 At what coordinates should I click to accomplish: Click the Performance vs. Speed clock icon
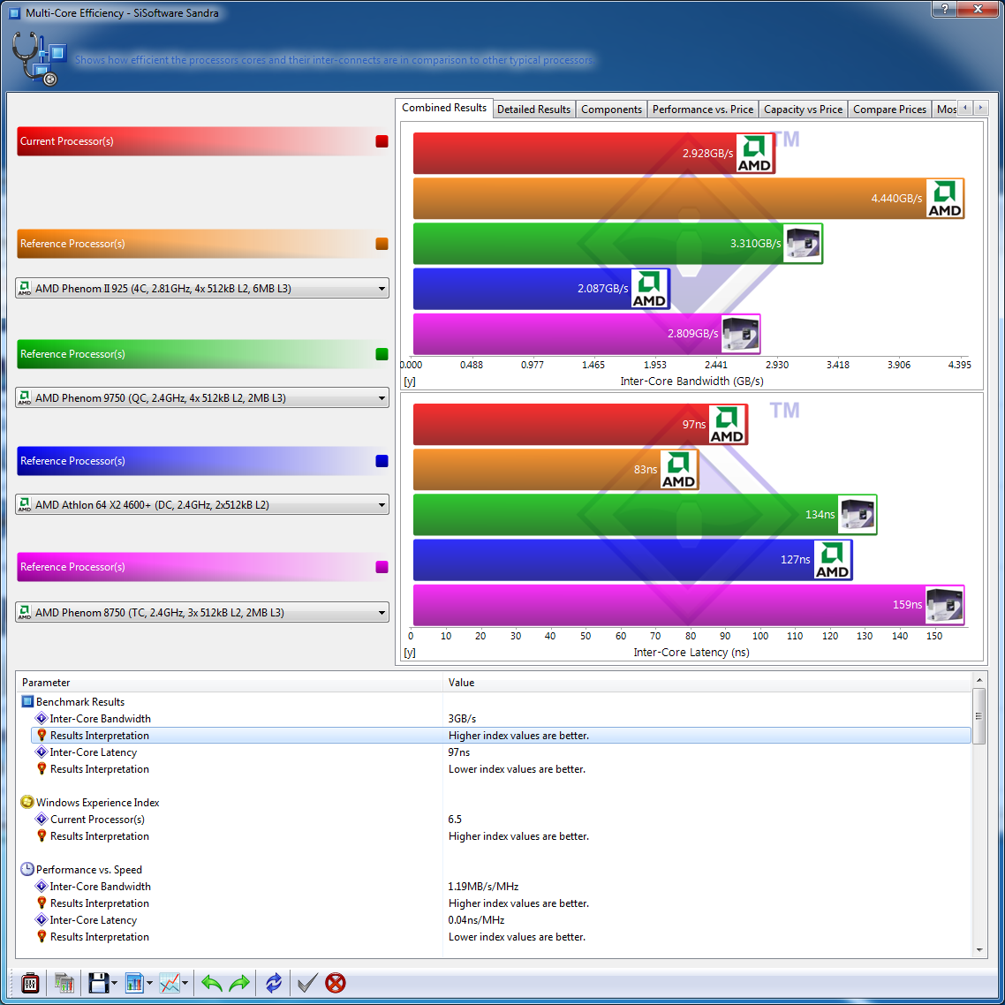[x=26, y=869]
